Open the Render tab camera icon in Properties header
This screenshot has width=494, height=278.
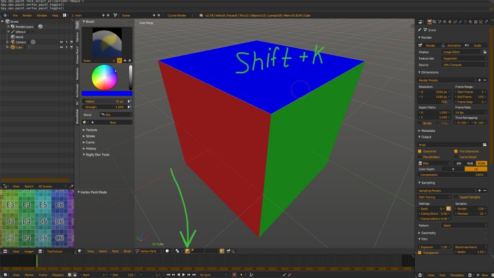(430, 21)
